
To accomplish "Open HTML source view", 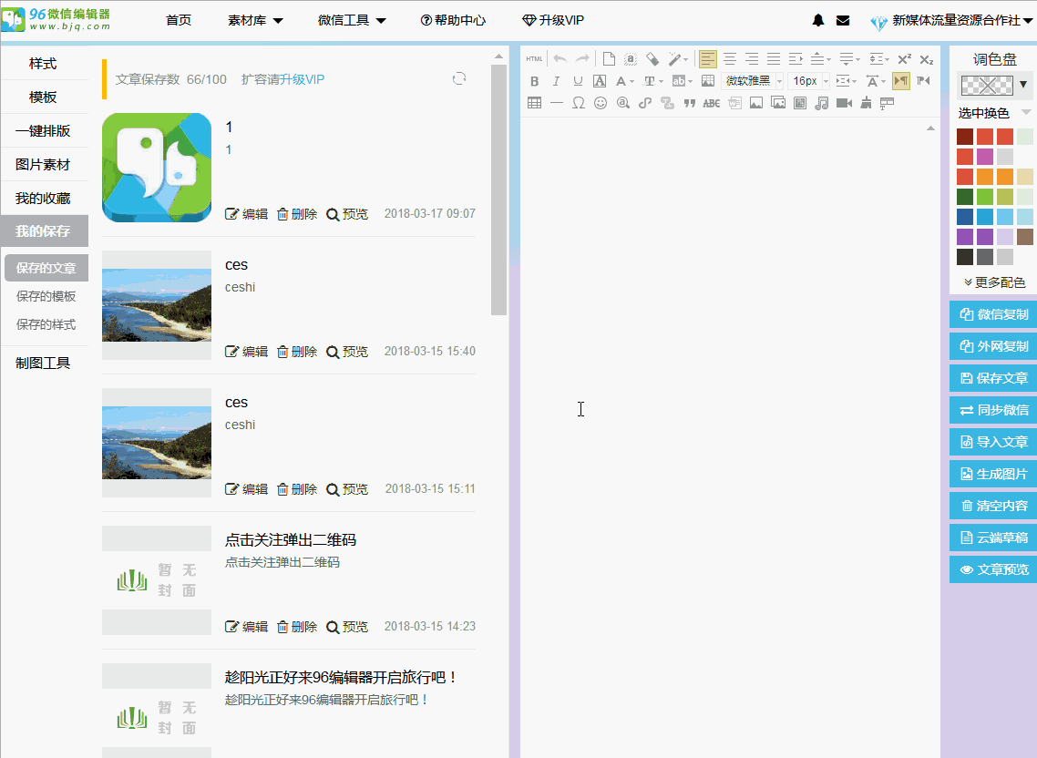I will click(x=534, y=59).
